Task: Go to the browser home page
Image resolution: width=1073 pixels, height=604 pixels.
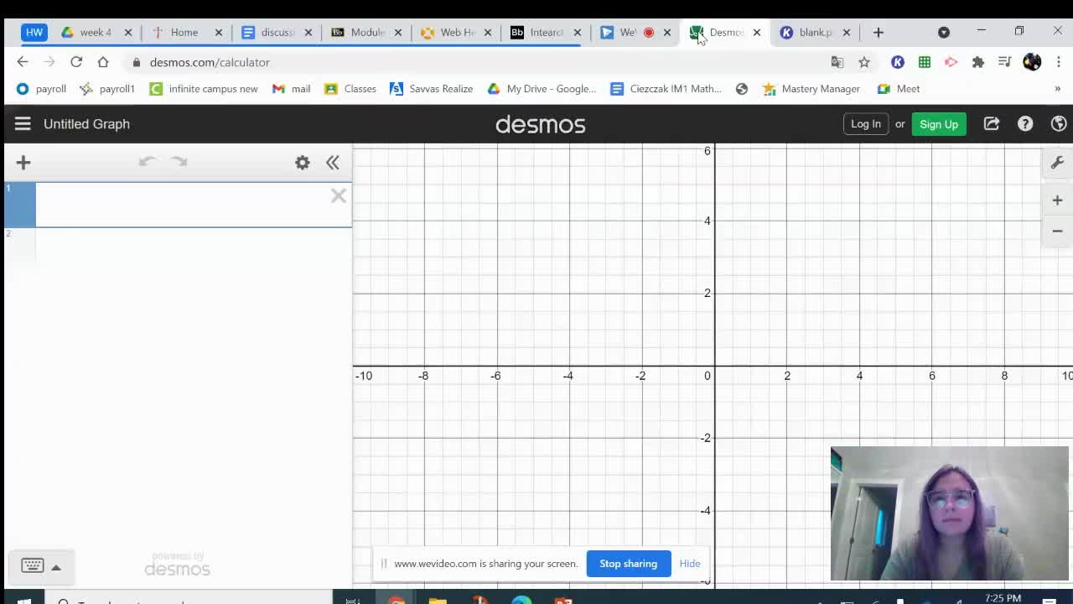Action: (x=103, y=62)
